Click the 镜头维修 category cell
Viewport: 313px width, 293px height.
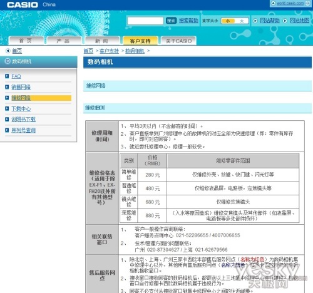click(x=129, y=202)
